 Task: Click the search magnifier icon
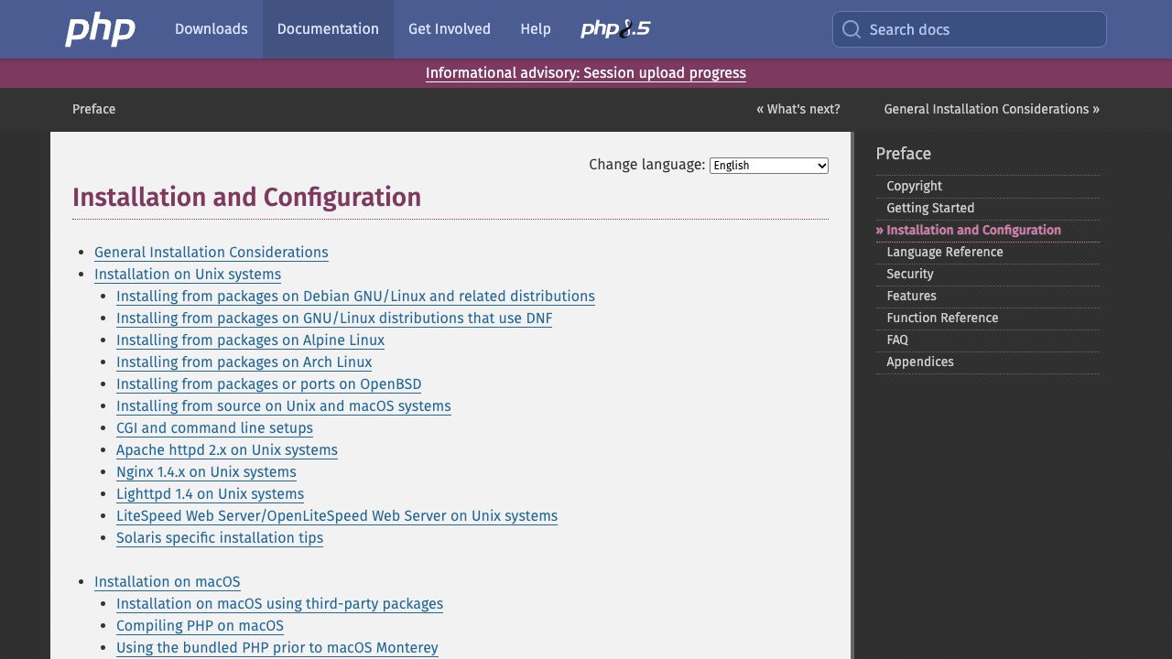(x=852, y=29)
